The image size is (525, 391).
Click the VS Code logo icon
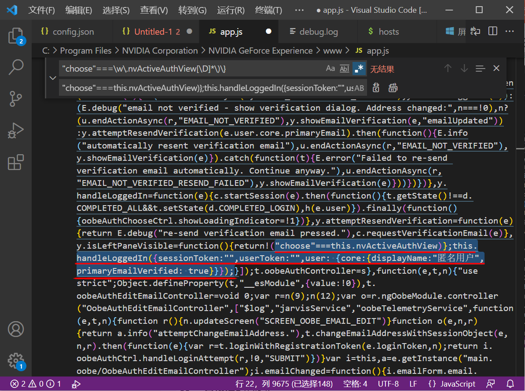(x=12, y=10)
